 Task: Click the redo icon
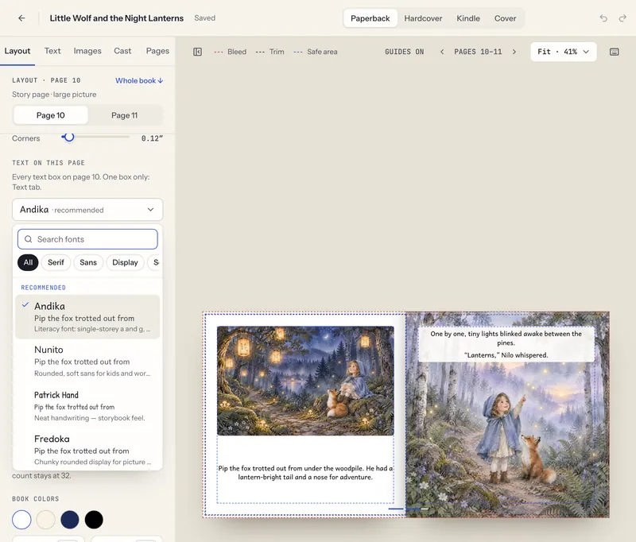click(x=622, y=18)
